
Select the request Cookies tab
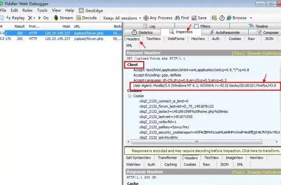click(235, 39)
